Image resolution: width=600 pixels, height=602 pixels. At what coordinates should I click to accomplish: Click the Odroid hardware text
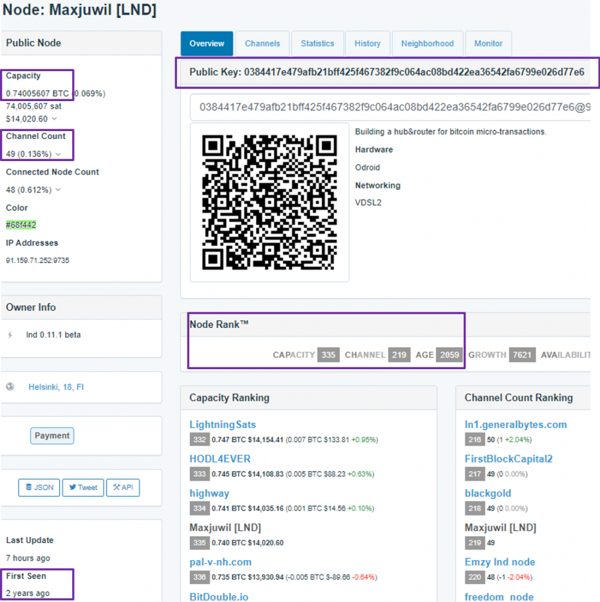click(x=367, y=168)
